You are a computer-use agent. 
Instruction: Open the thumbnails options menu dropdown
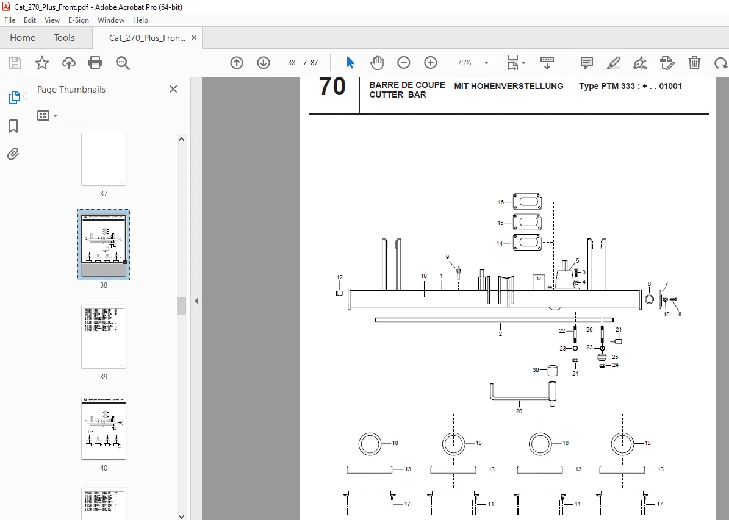click(47, 115)
